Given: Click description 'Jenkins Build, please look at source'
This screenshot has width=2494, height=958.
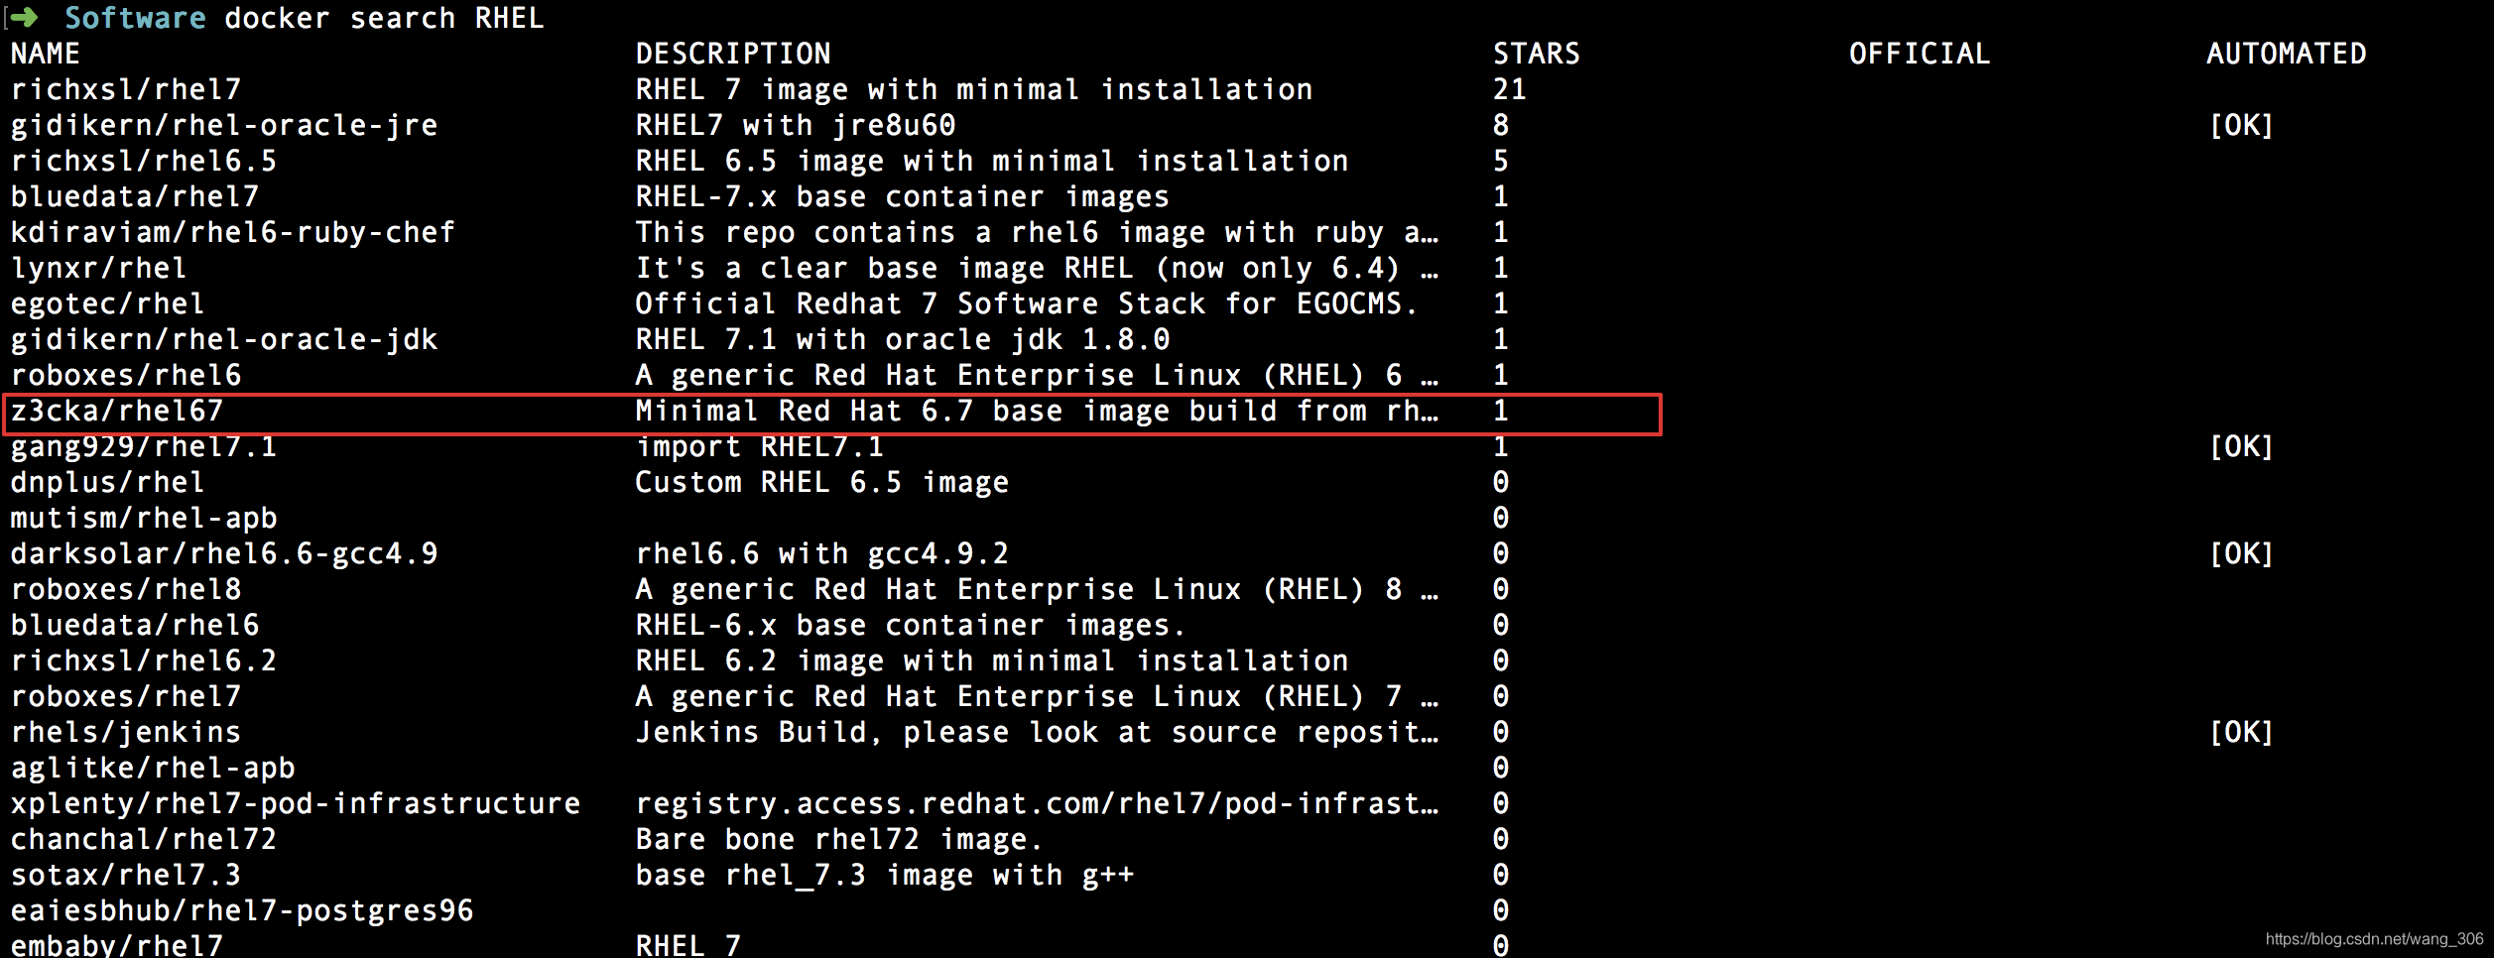Looking at the screenshot, I should (x=956, y=732).
